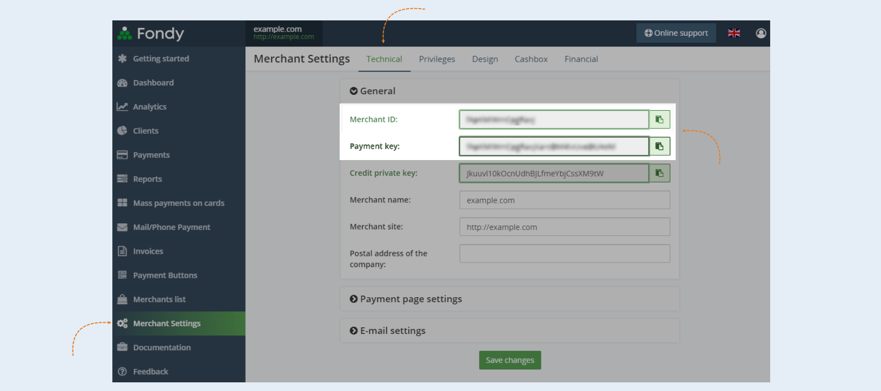Copy the Payment key value
The image size is (881, 391).
659,146
